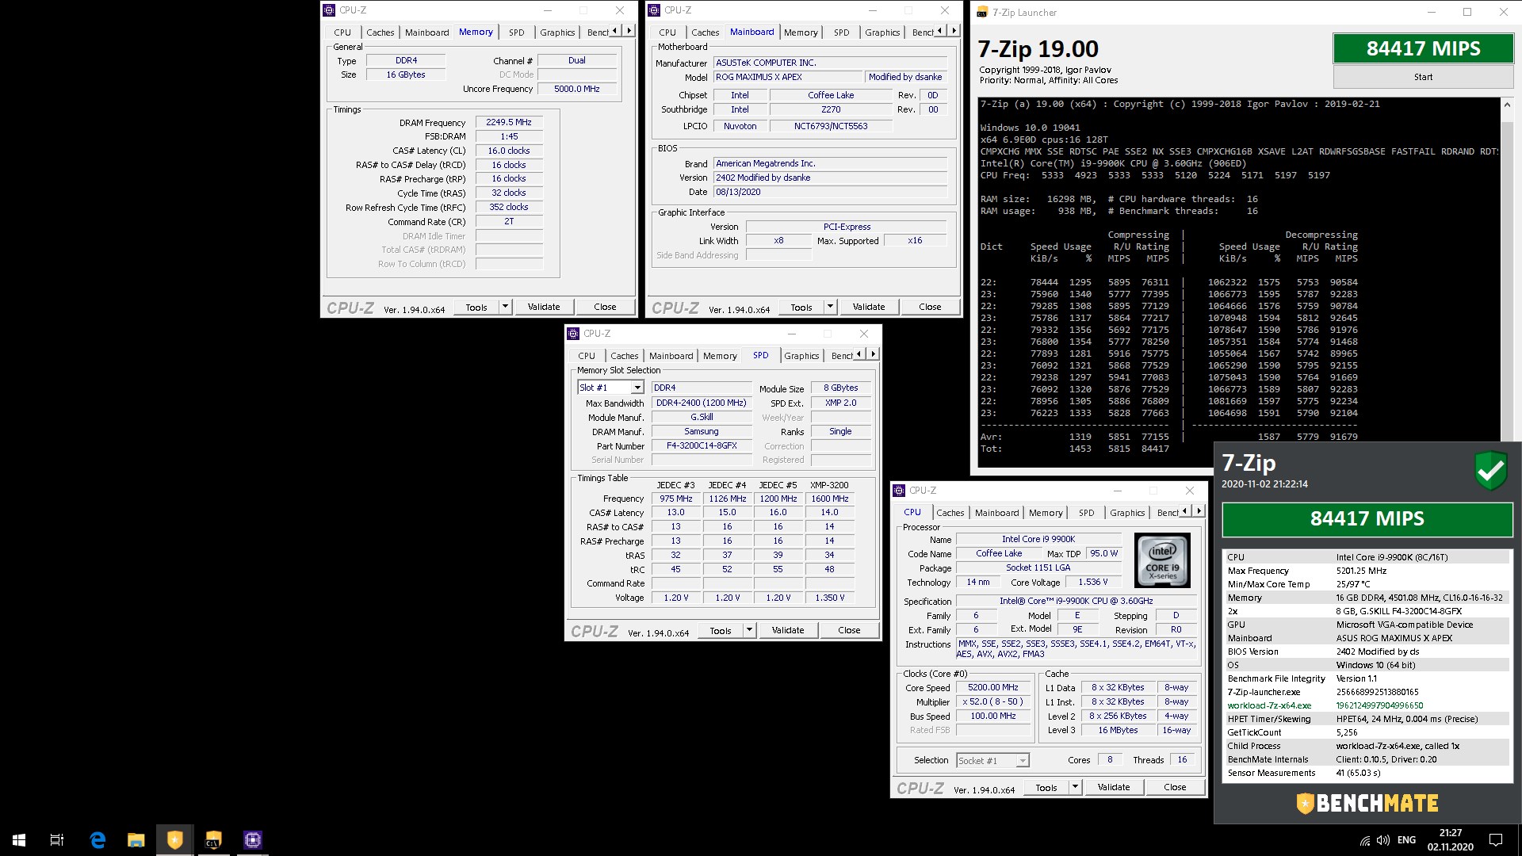1522x856 pixels.
Task: Click the Core Speed 5200.00 MHz field
Action: 992,687
